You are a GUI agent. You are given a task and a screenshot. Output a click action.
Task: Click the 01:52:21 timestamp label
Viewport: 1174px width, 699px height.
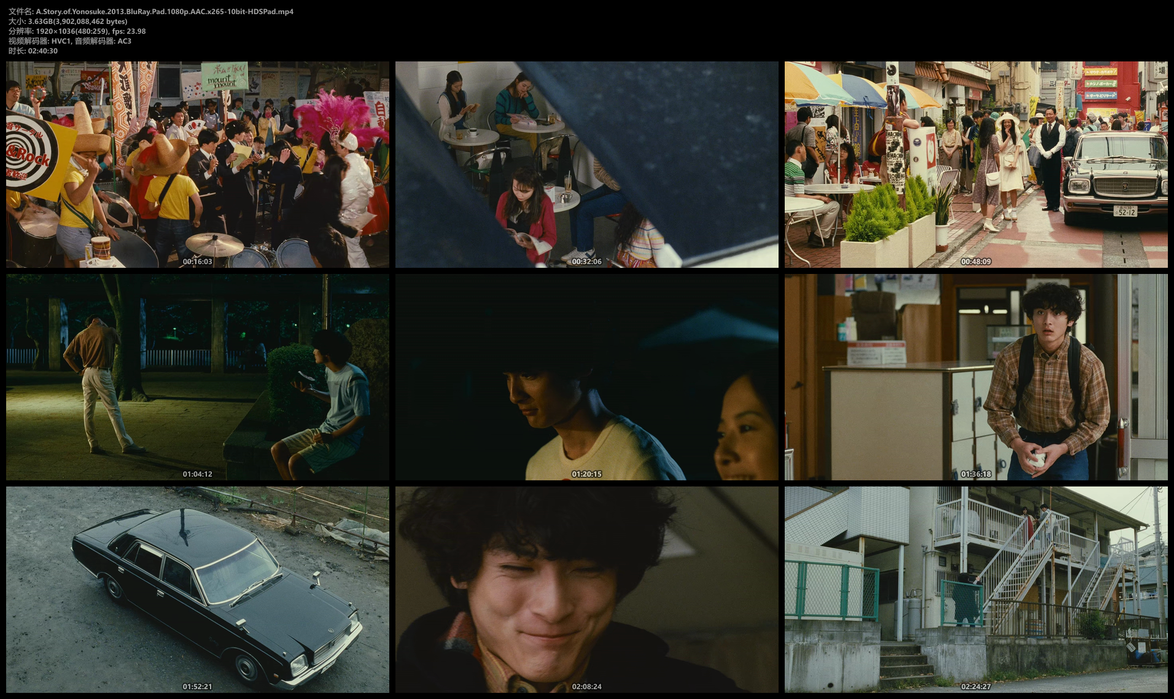197,687
